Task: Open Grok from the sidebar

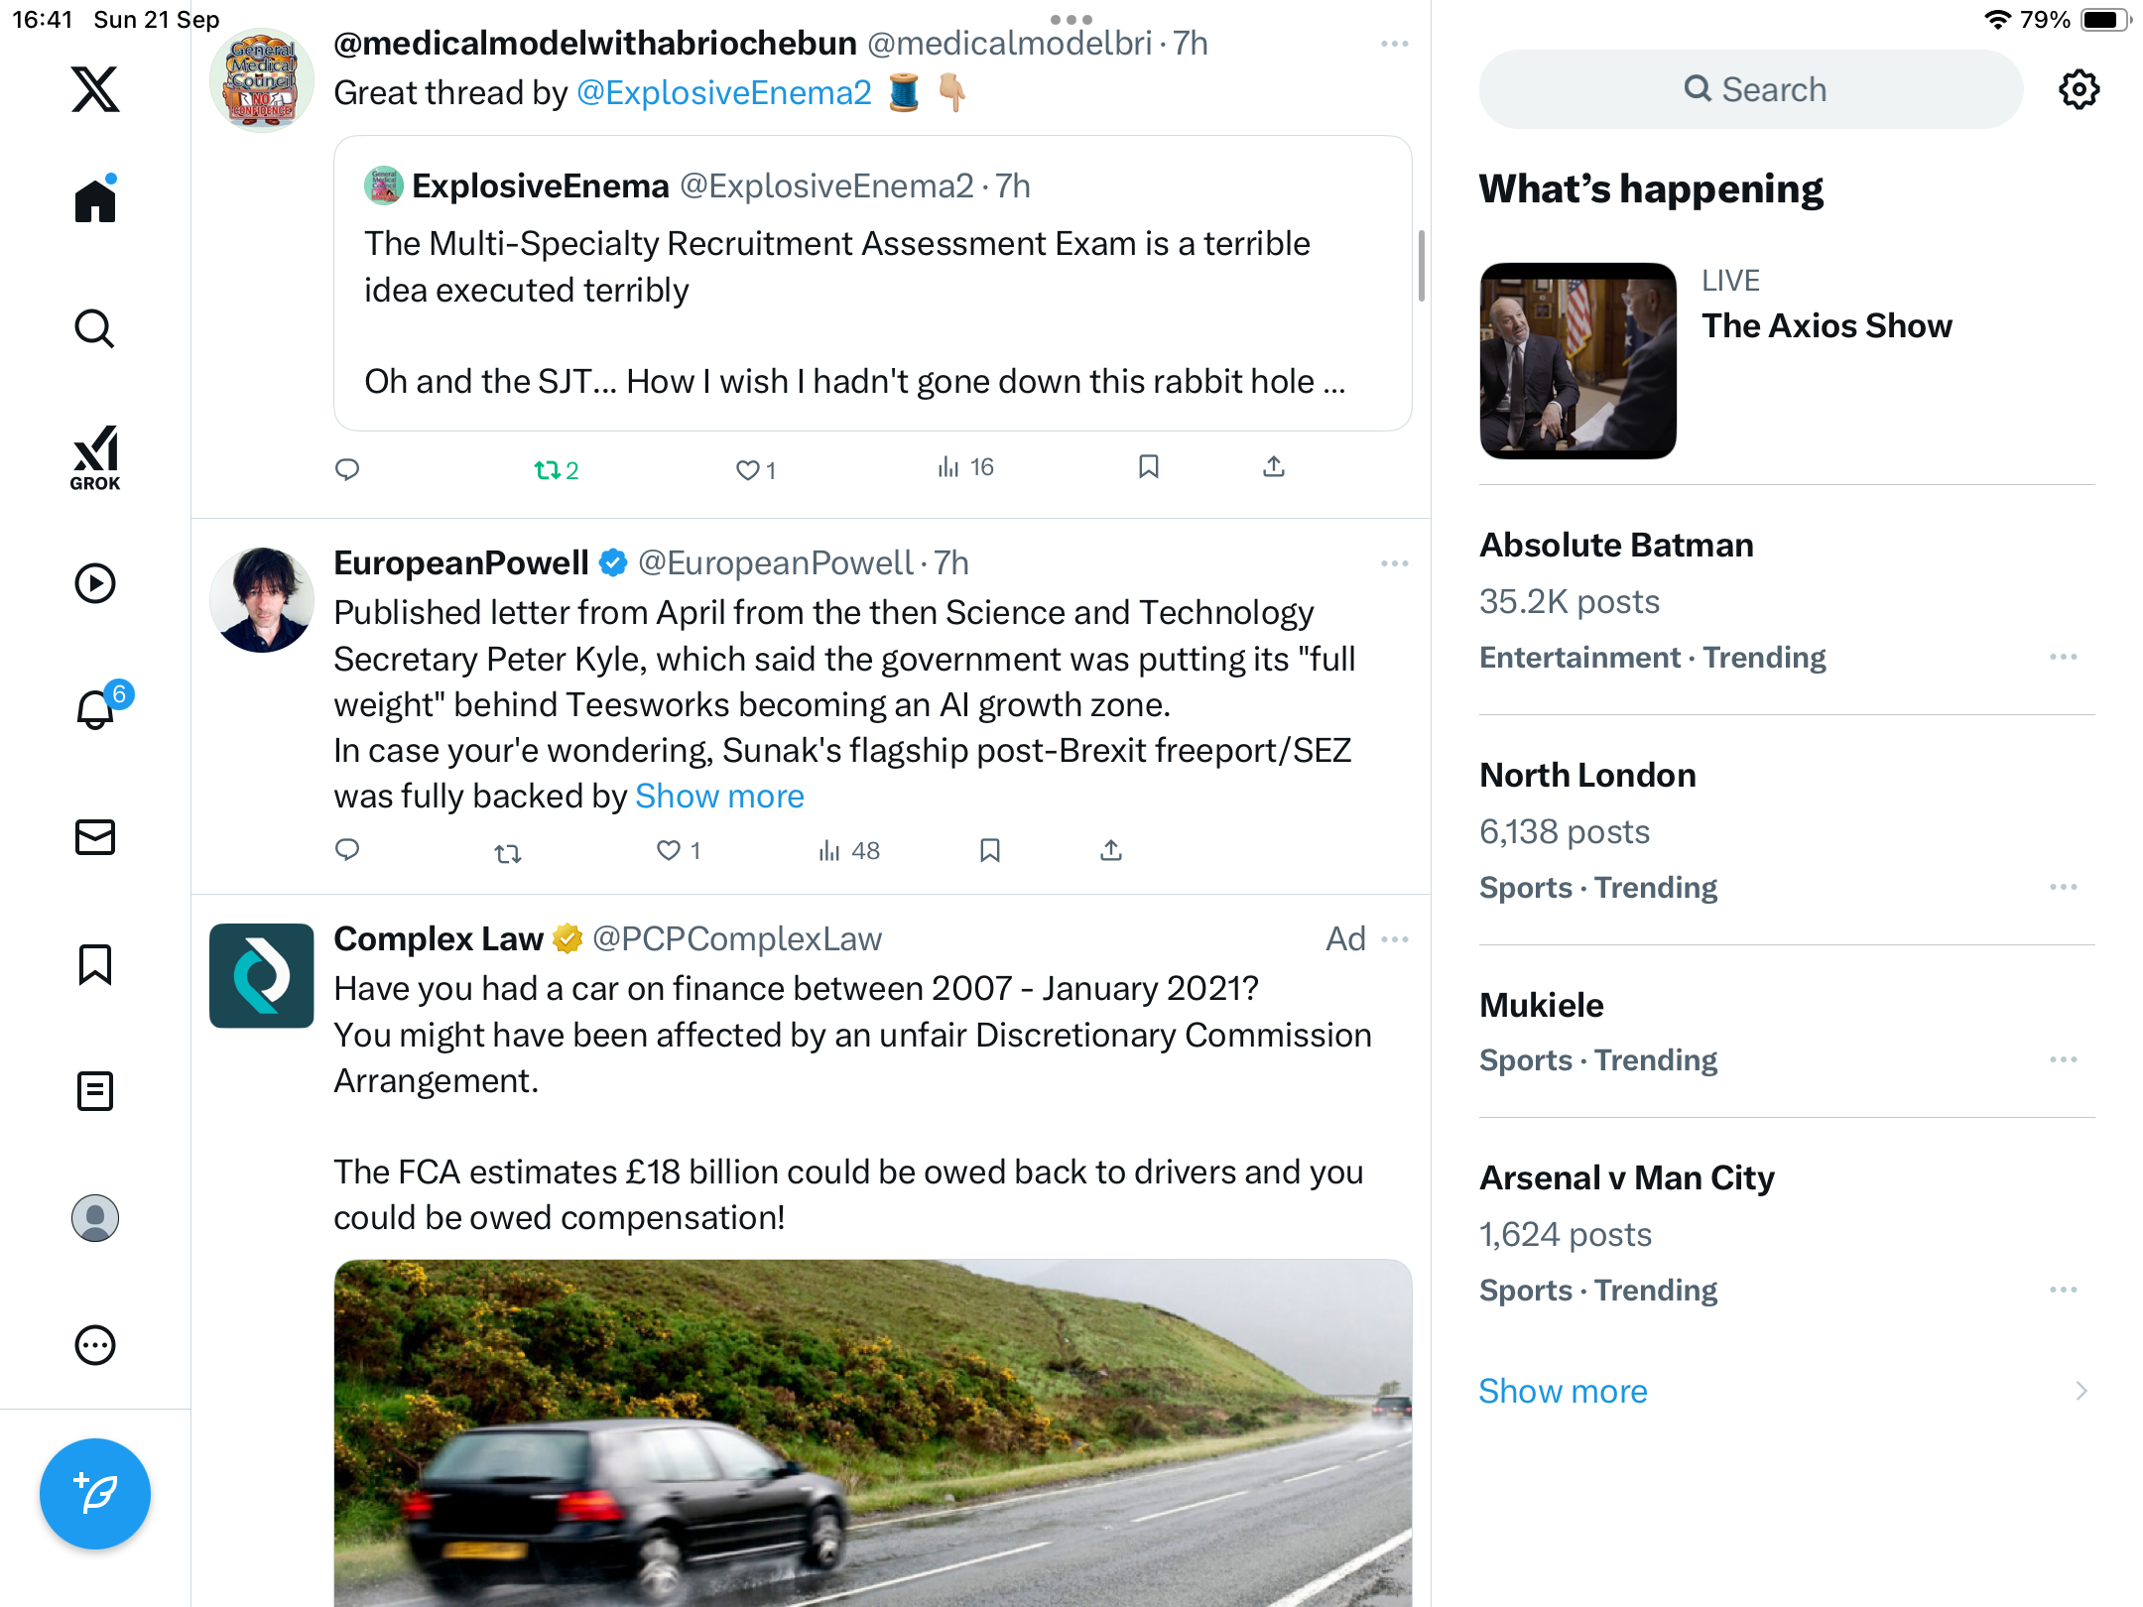Action: (95, 458)
